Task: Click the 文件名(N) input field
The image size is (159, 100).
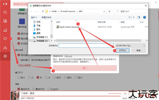Action: pyautogui.click(x=86, y=46)
